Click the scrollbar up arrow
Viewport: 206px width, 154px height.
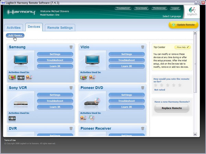pos(195,33)
